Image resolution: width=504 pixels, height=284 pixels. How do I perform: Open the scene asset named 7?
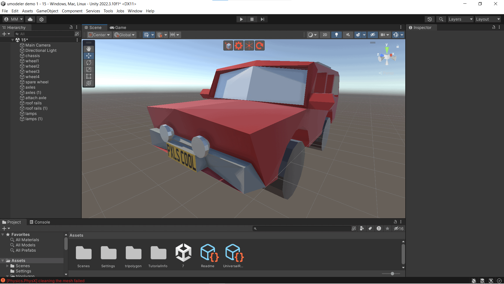(x=183, y=256)
